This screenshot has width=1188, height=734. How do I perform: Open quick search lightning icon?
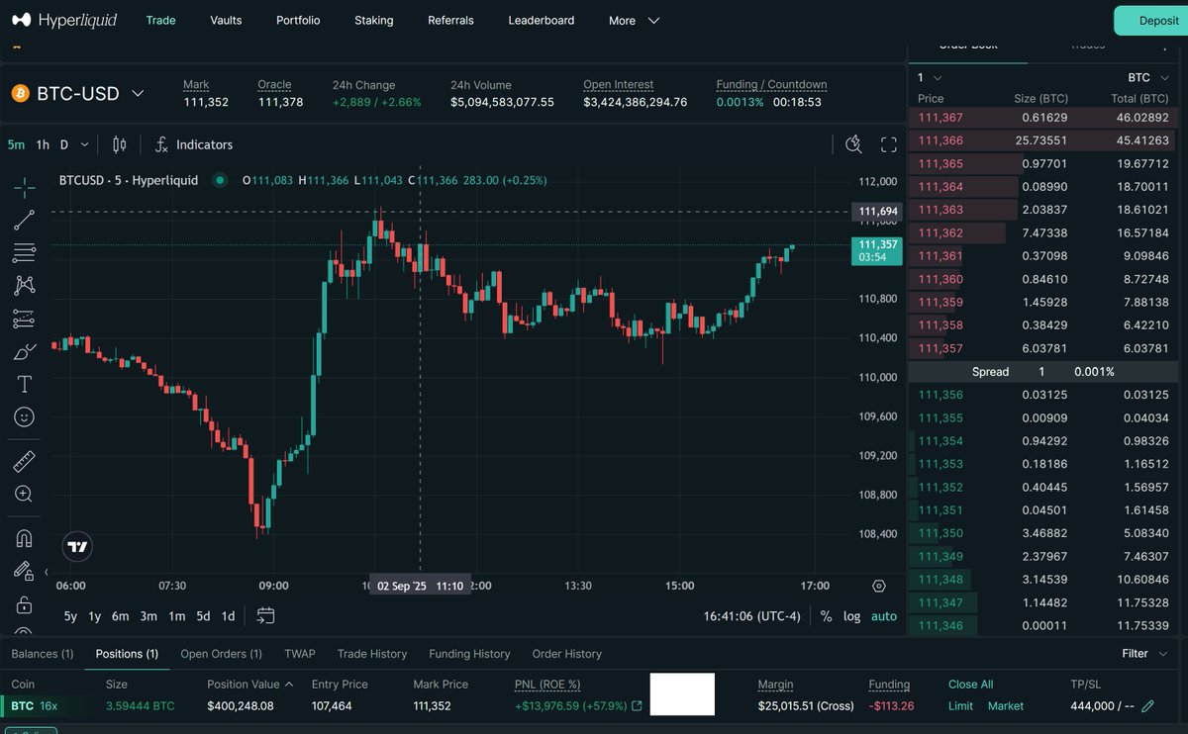[854, 144]
